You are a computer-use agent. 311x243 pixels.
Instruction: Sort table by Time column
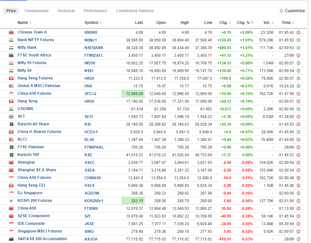(288, 23)
